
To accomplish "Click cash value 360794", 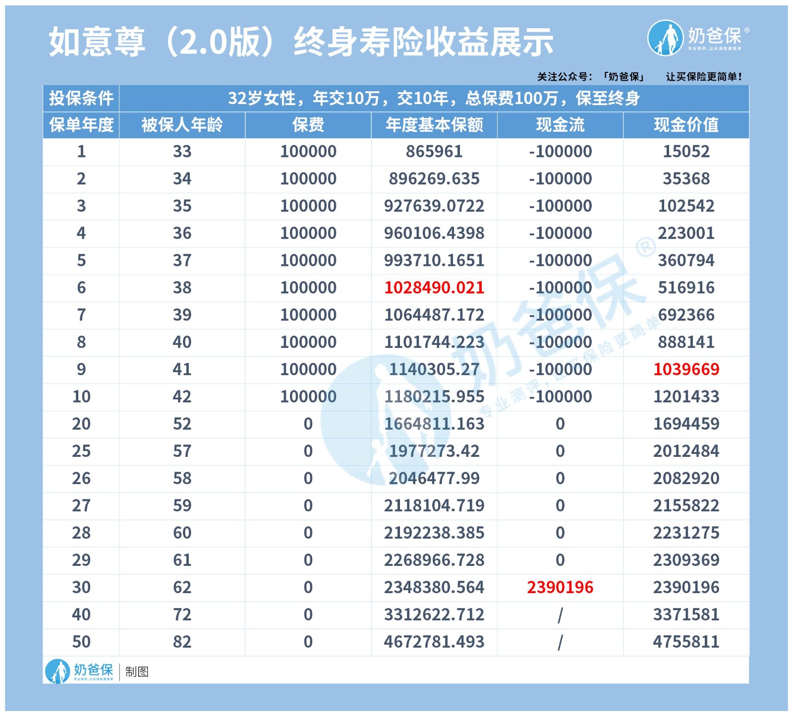I will point(686,261).
